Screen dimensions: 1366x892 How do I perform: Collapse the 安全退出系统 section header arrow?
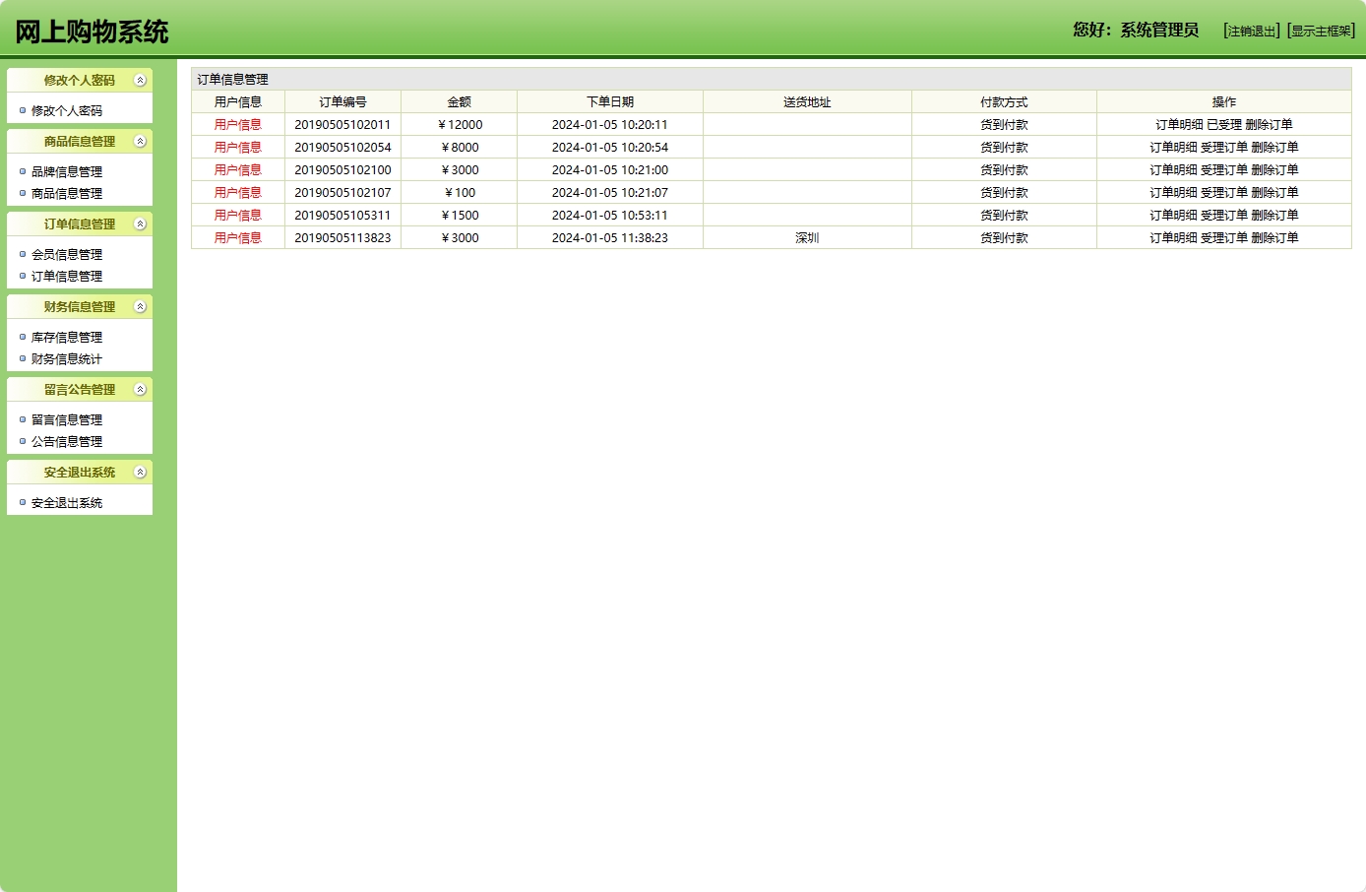coord(140,473)
